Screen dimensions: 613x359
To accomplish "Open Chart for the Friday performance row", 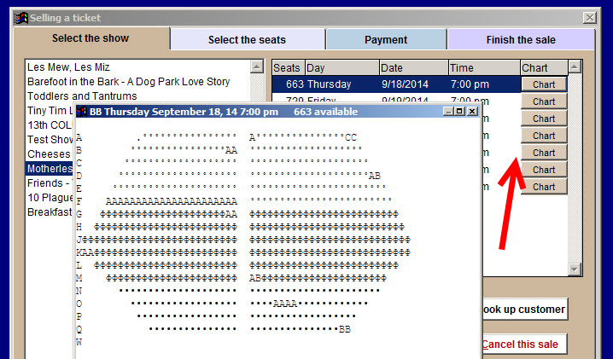I will (544, 101).
